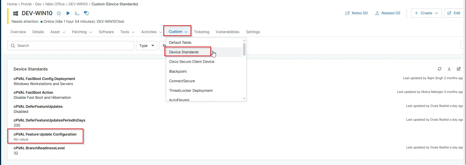
Task: Open Related (0) items
Action: pyautogui.click(x=388, y=13)
